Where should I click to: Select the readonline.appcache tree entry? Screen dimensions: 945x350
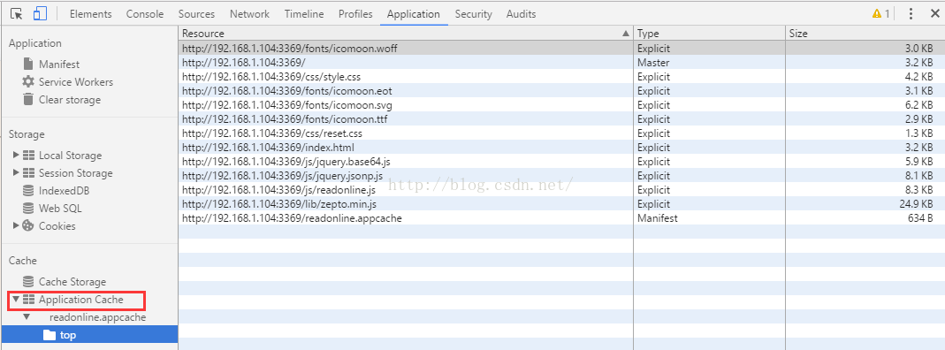coord(97,317)
